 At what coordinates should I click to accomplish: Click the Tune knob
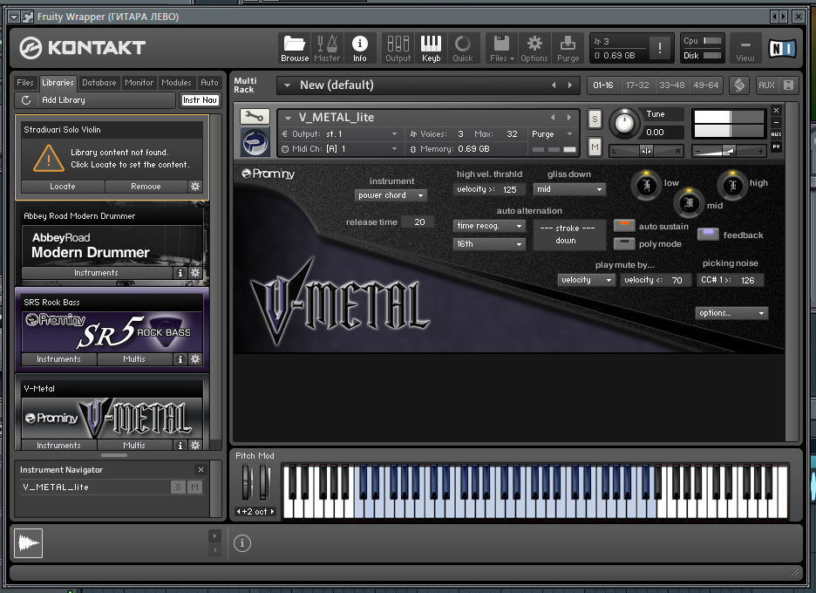[623, 123]
